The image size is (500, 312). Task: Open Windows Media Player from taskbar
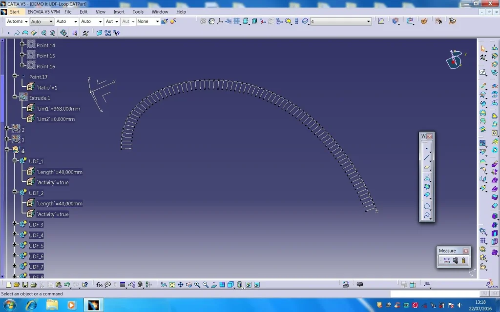[x=71, y=305]
